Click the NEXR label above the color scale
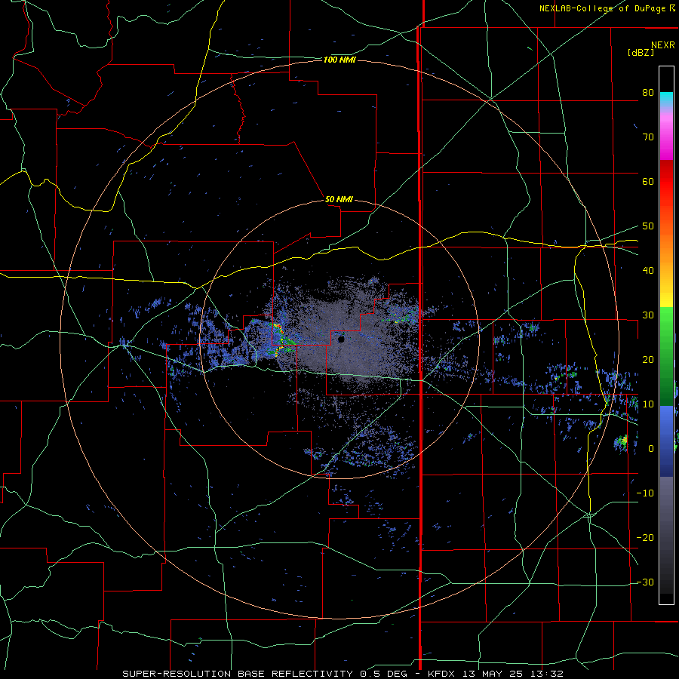The width and height of the screenshot is (679, 679). 663,45
